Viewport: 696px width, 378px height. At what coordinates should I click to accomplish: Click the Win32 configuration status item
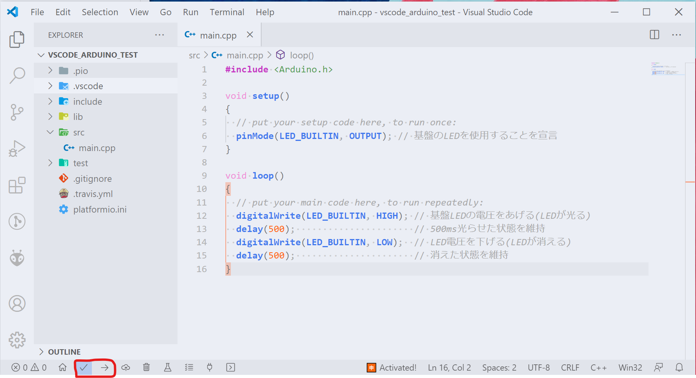pyautogui.click(x=630, y=367)
